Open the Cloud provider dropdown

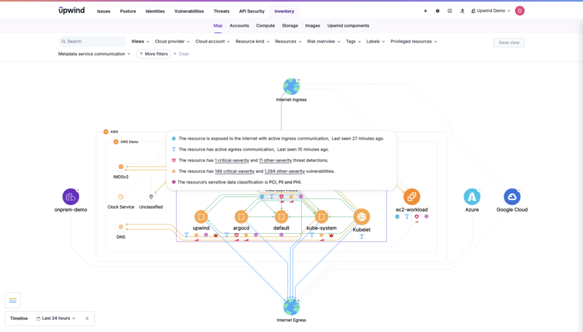tap(171, 41)
